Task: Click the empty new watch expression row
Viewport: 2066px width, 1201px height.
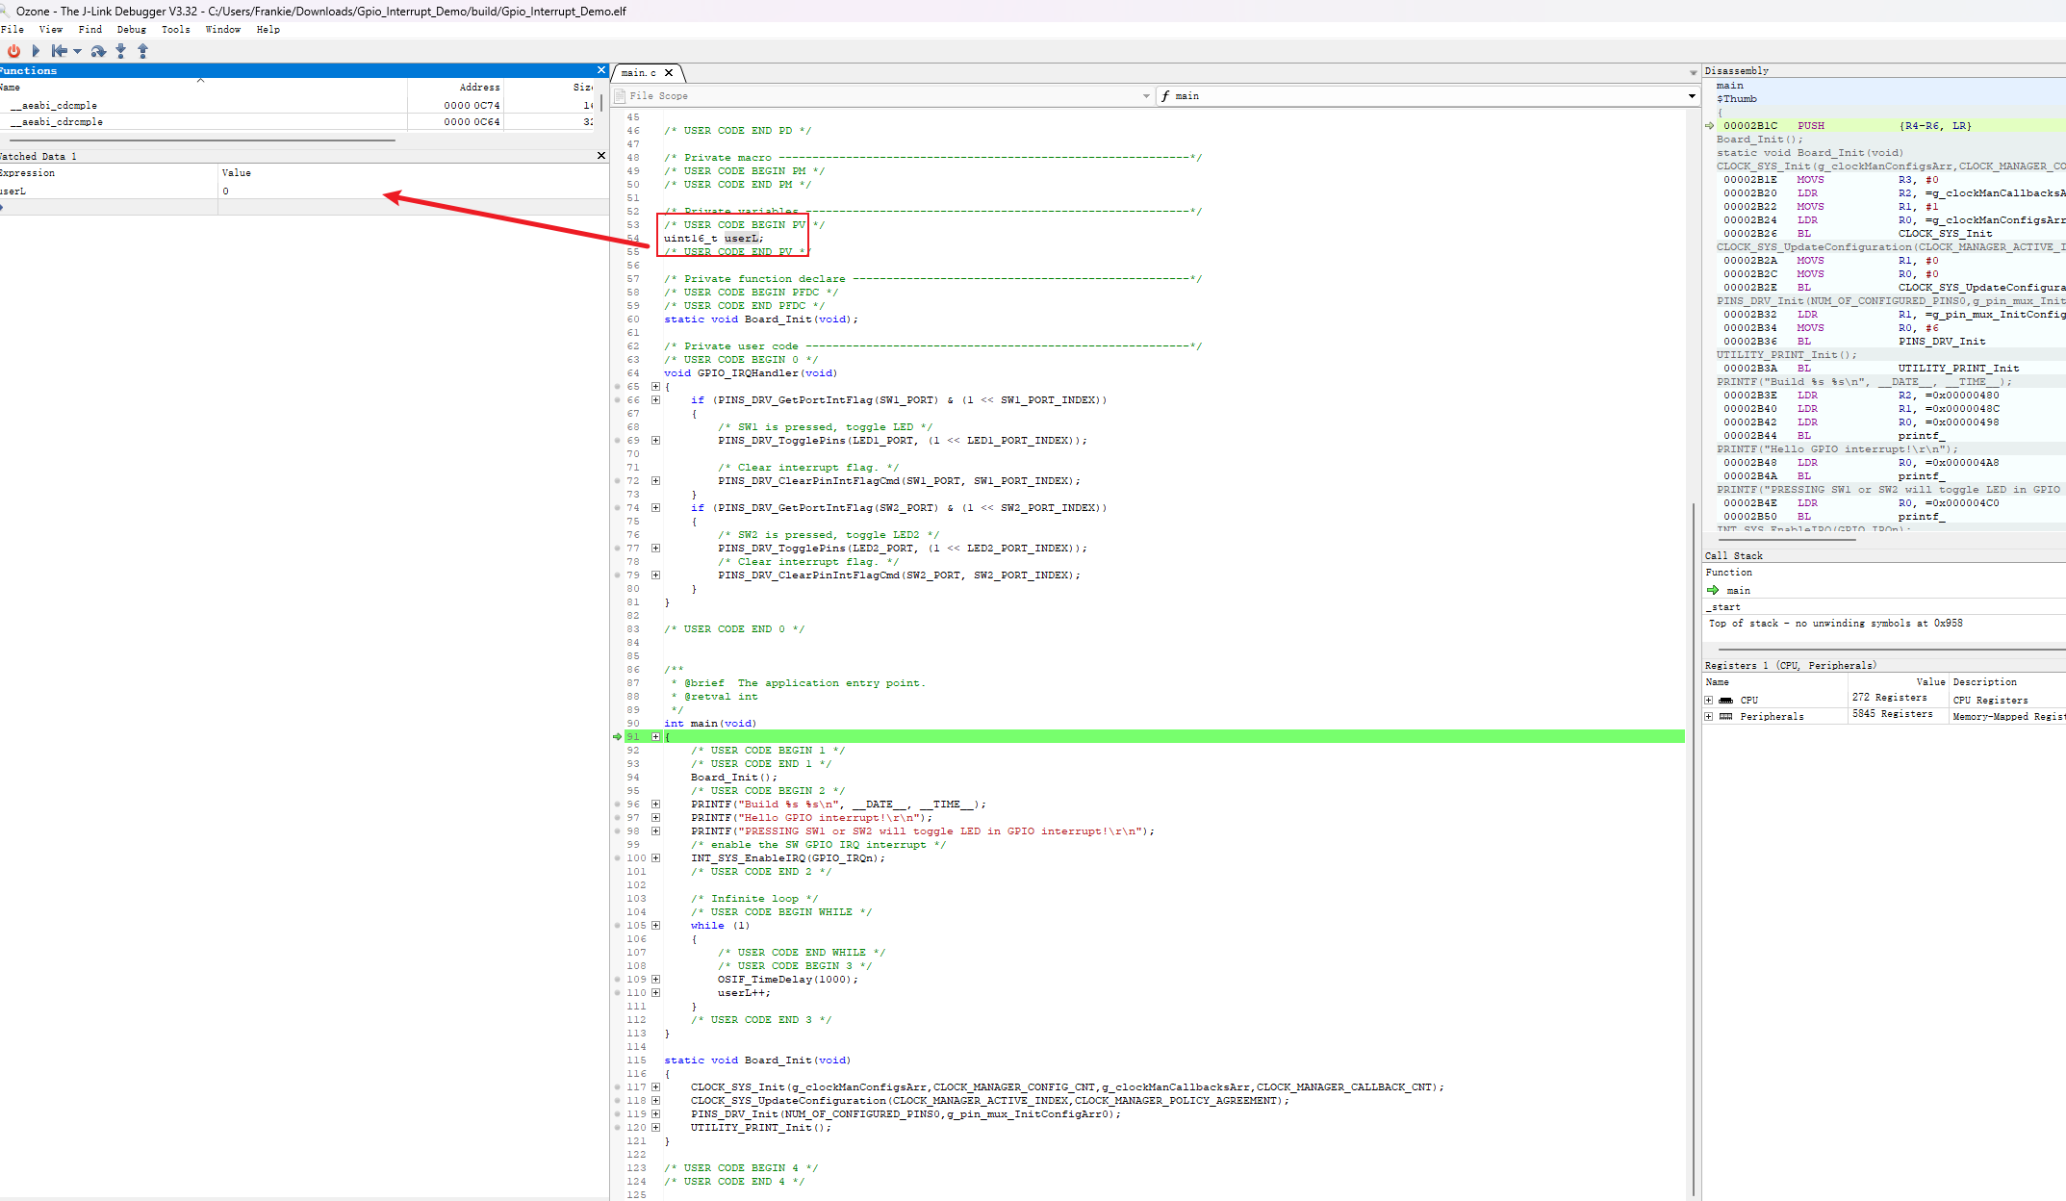Action: click(x=304, y=207)
